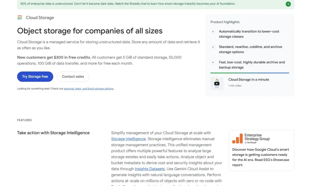This screenshot has height=186, width=312.
Task: Click the green arrow on the banner
Action: (x=288, y=4)
